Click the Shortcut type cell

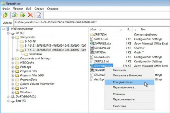(x=139, y=48)
